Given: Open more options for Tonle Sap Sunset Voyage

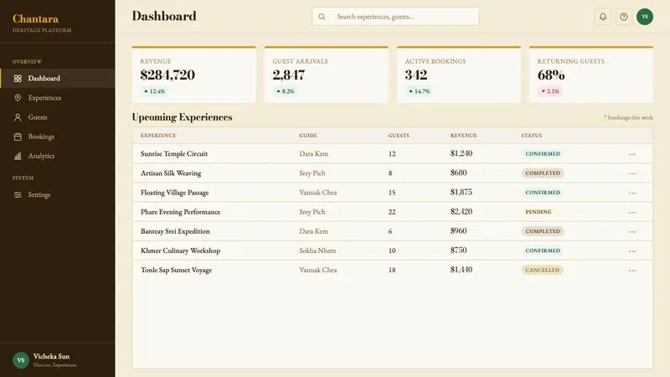Looking at the screenshot, I should pyautogui.click(x=632, y=270).
